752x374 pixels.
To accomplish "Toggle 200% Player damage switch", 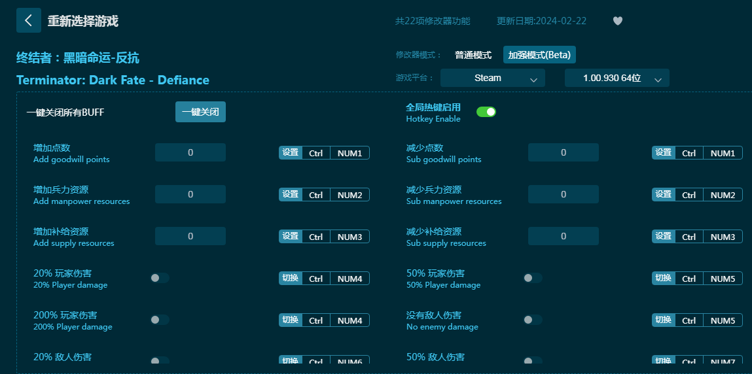I will pos(160,320).
